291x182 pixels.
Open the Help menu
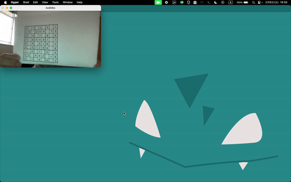[x=80, y=2]
